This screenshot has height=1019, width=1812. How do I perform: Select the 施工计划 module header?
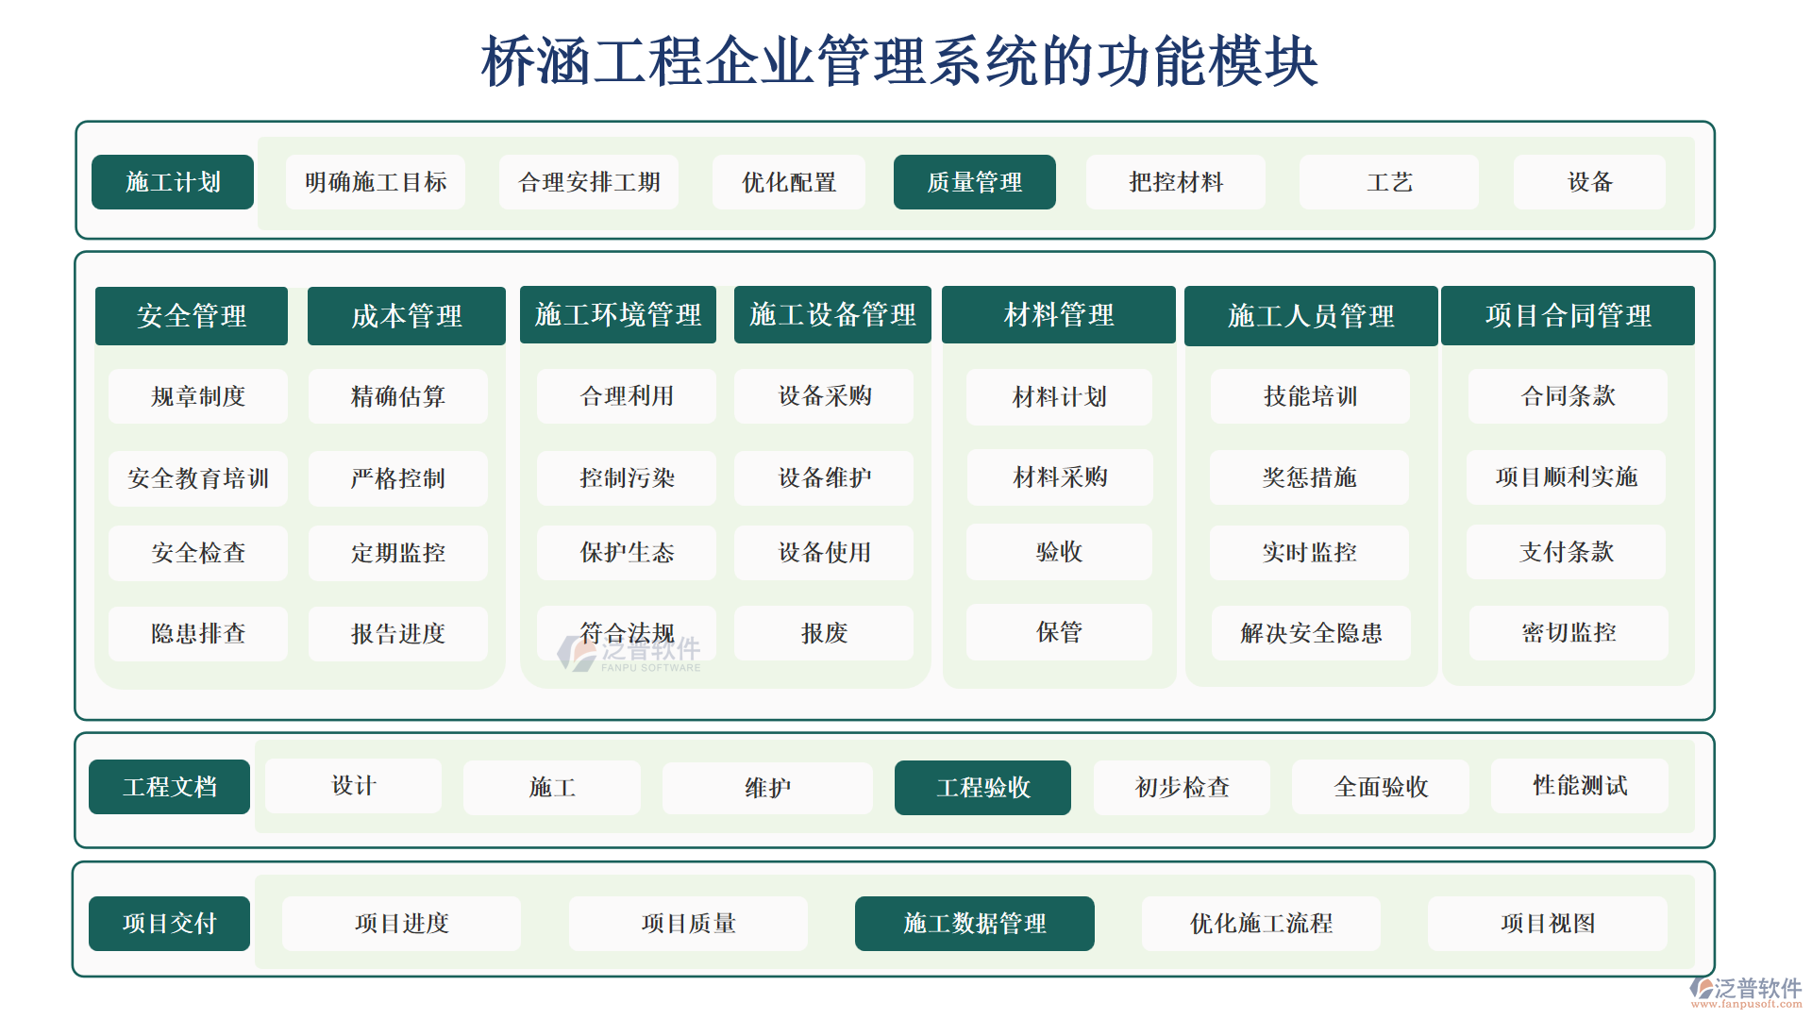[173, 182]
